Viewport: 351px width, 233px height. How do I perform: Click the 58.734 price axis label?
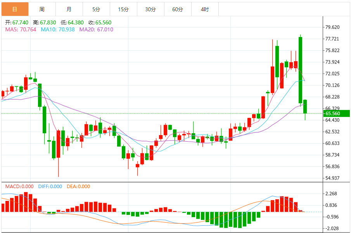(x=332, y=155)
